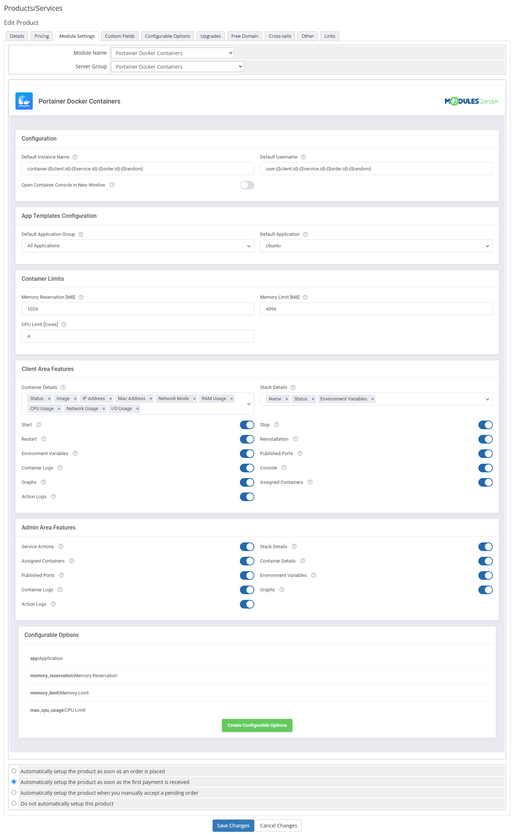Open the Server Group dropdown
514x835 pixels.
point(177,67)
